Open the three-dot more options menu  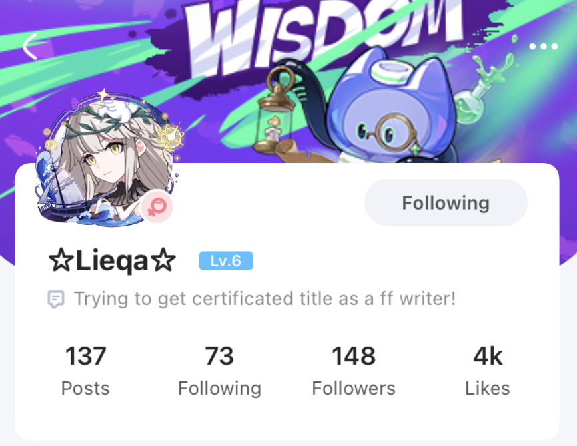[544, 47]
